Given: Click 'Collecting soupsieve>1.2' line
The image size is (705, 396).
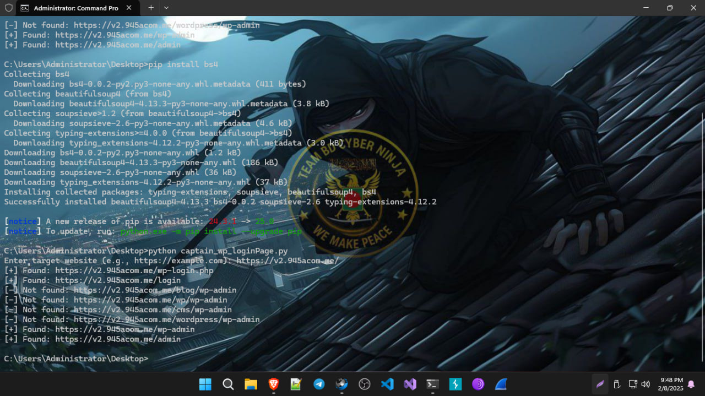Looking at the screenshot, I should 122,113.
